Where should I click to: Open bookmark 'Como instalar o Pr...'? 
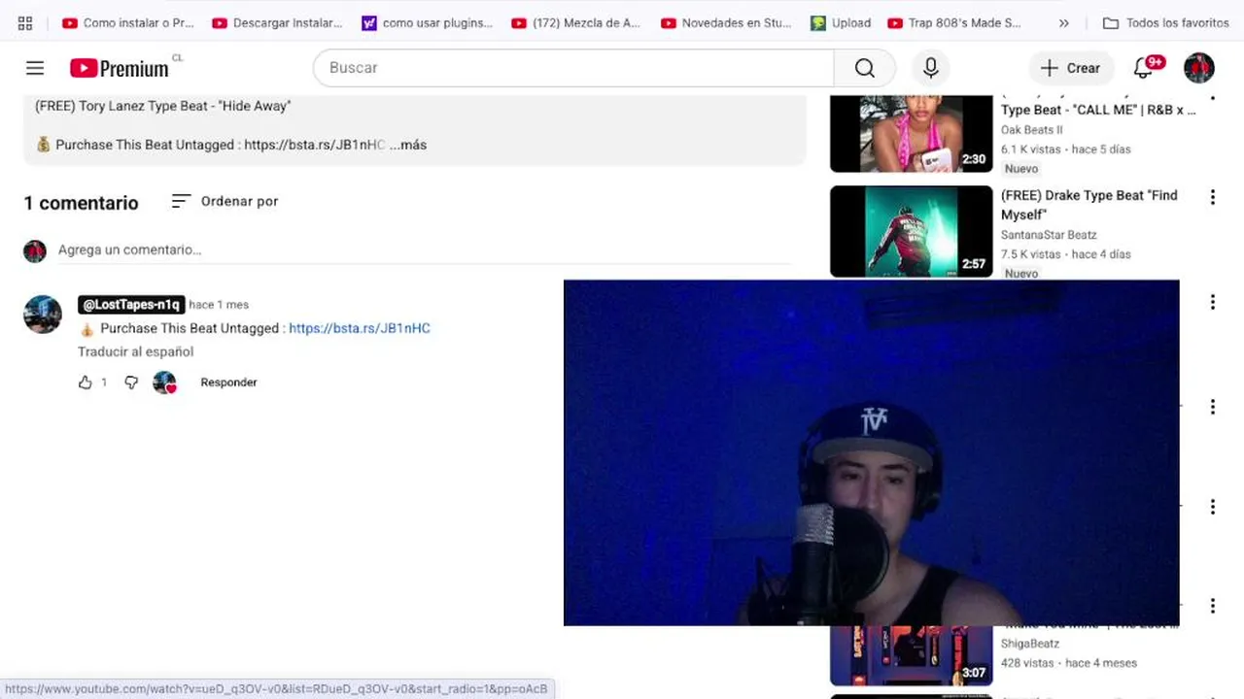[x=127, y=22]
